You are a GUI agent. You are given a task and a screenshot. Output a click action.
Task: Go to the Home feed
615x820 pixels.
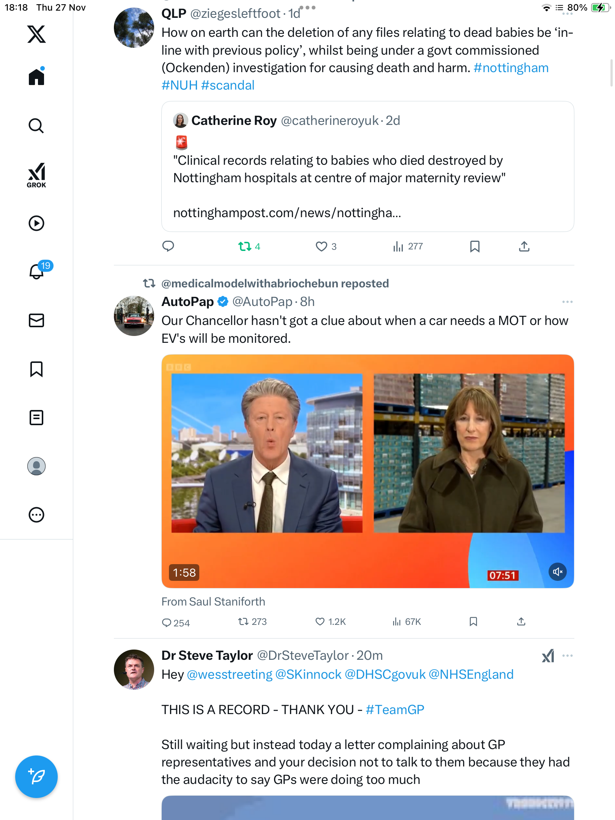[x=36, y=77]
